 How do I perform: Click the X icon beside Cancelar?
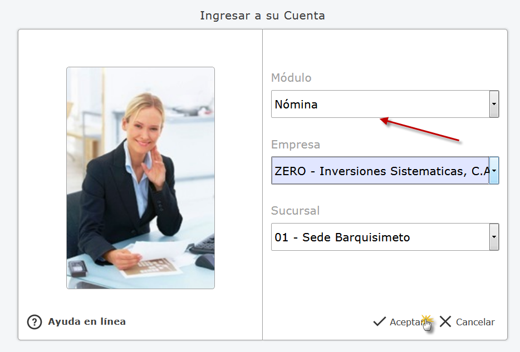(x=445, y=321)
